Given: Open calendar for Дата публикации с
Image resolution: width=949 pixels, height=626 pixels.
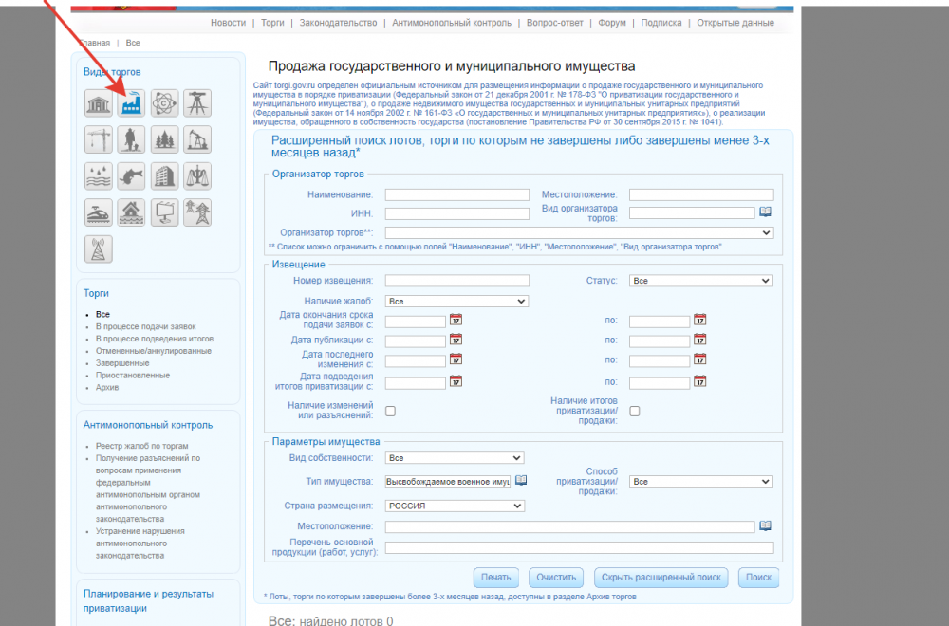Looking at the screenshot, I should pyautogui.click(x=456, y=340).
